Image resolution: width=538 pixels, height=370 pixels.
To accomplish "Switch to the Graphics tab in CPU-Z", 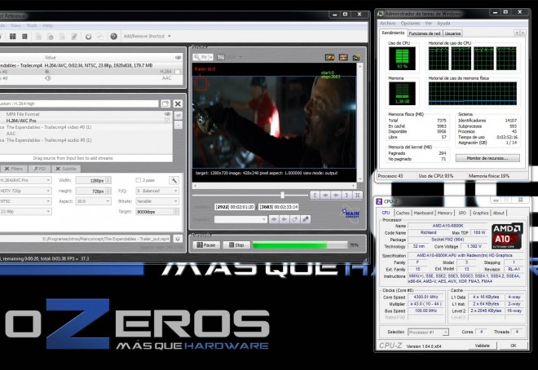I will pyautogui.click(x=480, y=213).
